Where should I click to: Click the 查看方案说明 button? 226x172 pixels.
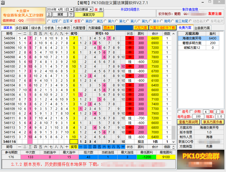pyautogui.click(x=189, y=122)
